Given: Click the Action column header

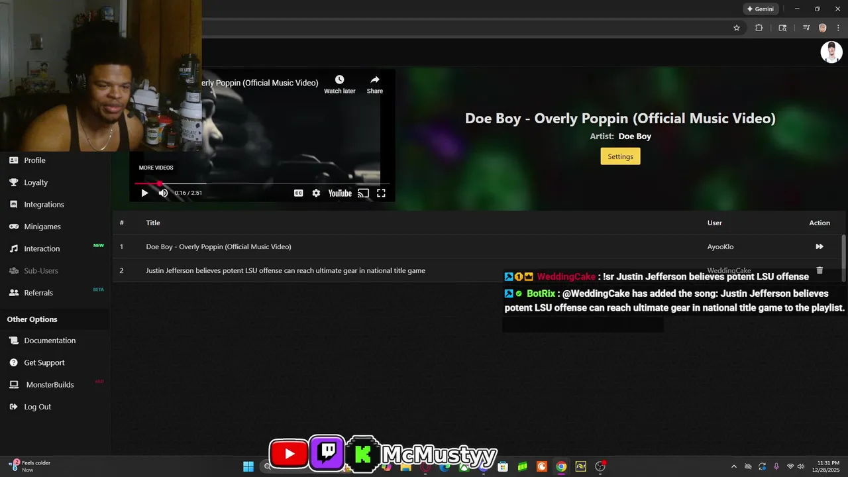Looking at the screenshot, I should coord(820,223).
